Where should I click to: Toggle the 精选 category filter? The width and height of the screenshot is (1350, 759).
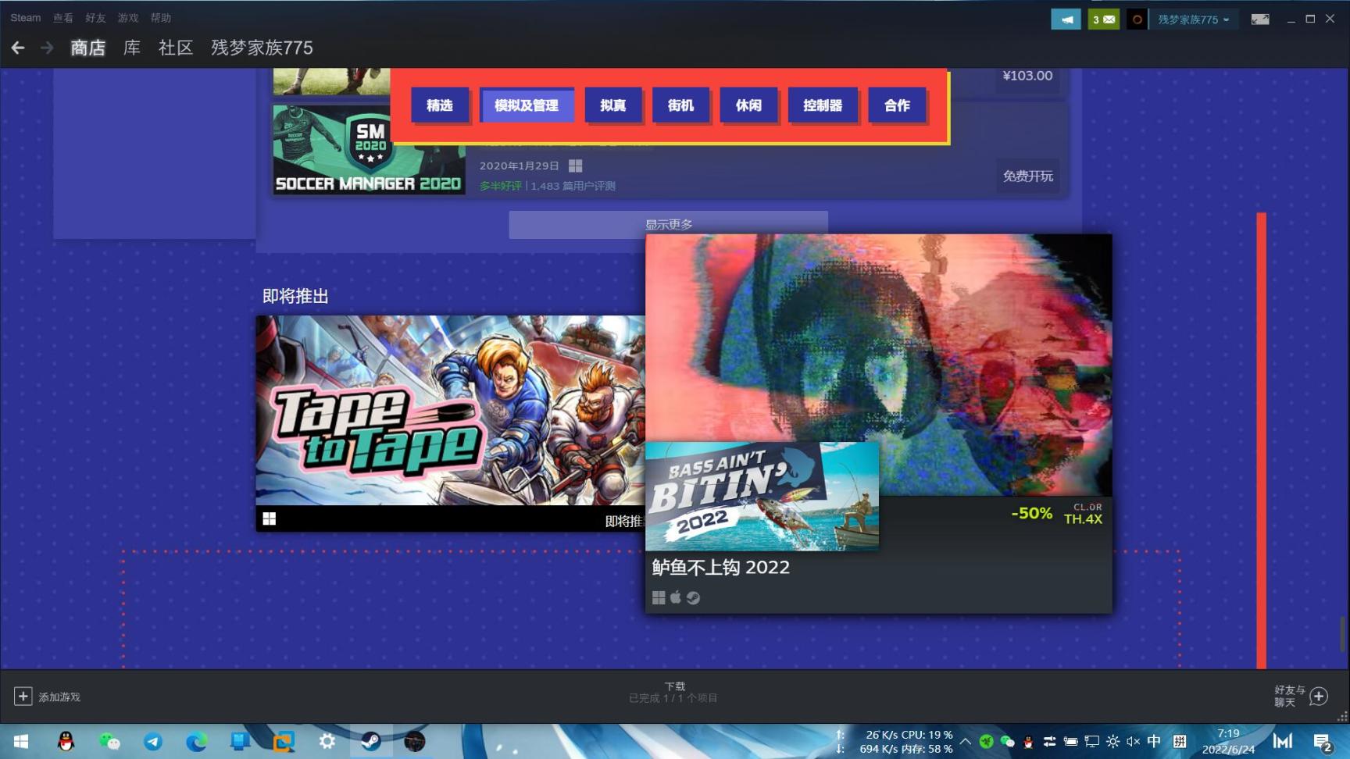[x=440, y=105]
